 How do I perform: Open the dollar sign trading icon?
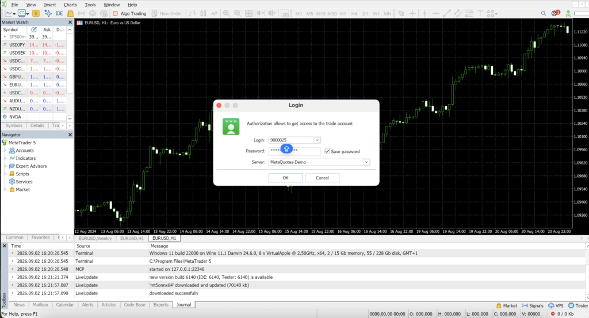(x=36, y=14)
